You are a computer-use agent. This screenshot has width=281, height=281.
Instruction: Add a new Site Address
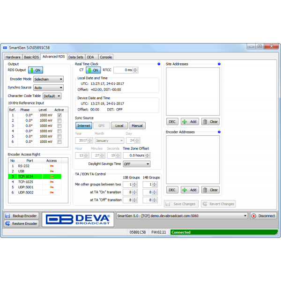pos(190,122)
